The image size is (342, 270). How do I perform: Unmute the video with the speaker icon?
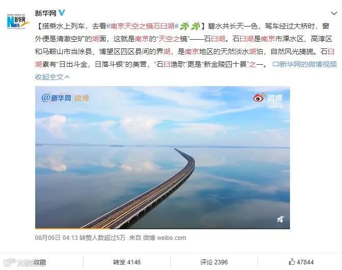[x=280, y=219]
